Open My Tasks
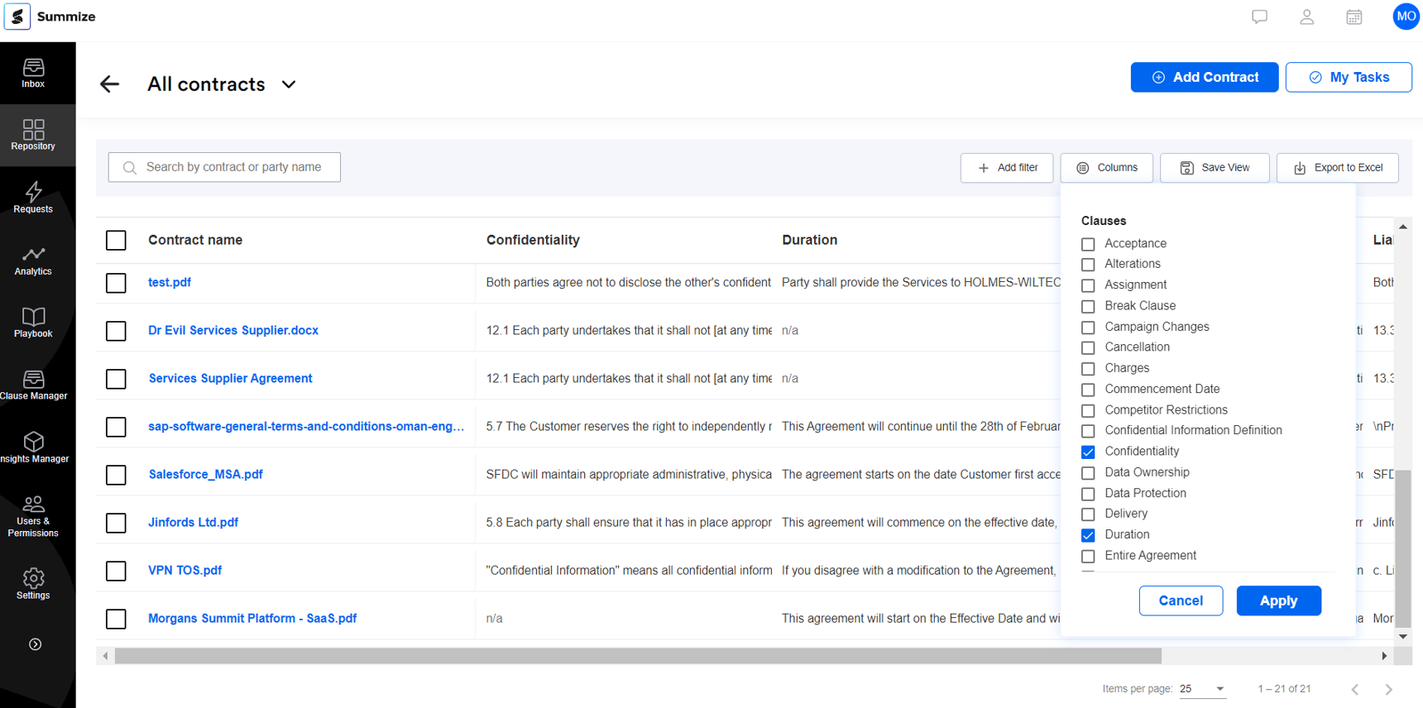Screen dimensions: 1423x708 tap(1349, 77)
